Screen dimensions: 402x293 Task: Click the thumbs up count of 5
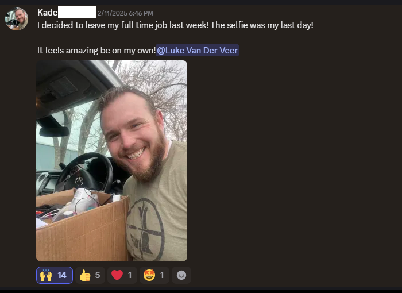(x=98, y=275)
